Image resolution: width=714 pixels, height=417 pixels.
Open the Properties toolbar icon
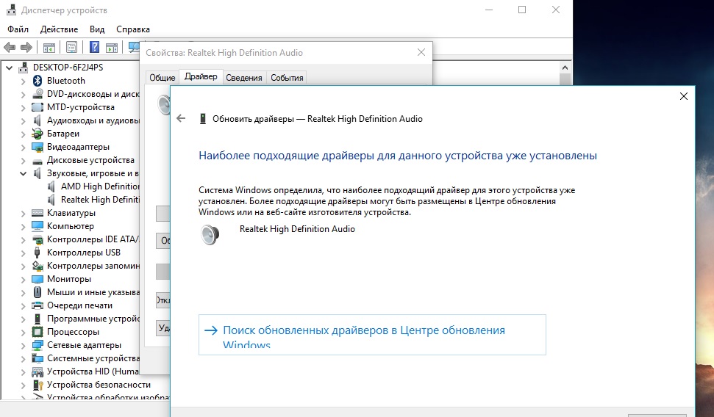point(71,47)
